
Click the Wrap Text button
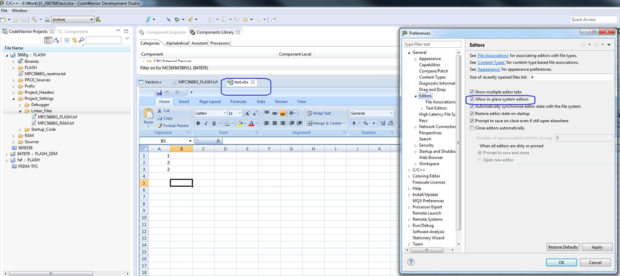pos(319,114)
